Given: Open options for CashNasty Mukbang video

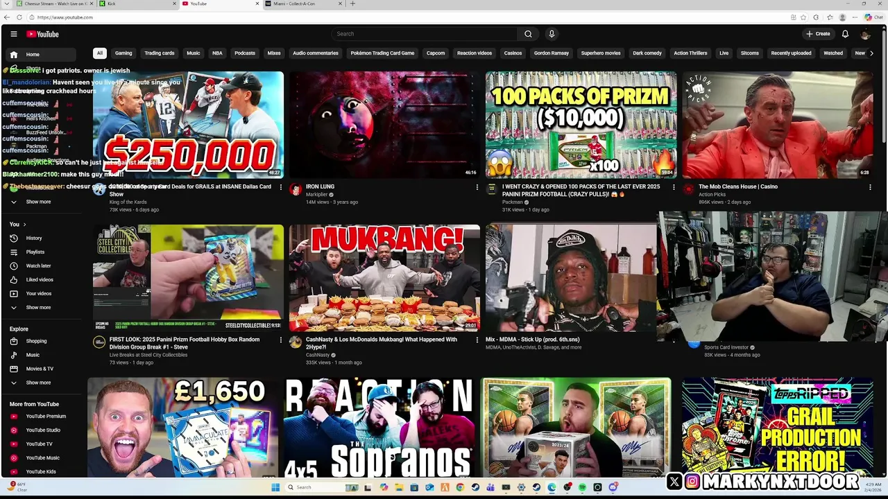Looking at the screenshot, I should click(477, 340).
